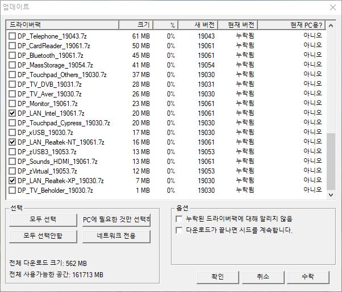Click 'PC에 필요한 것만 선택' button
The width and height of the screenshot is (342, 292).
click(x=116, y=220)
